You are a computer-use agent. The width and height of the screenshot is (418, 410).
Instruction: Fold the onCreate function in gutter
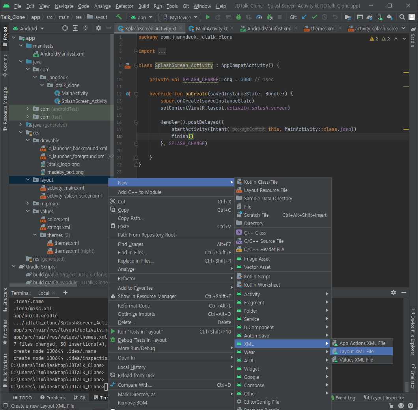136,94
